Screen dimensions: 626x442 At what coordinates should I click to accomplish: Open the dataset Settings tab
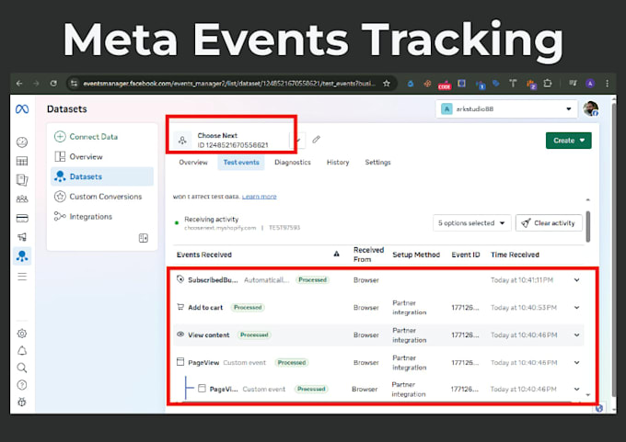click(x=377, y=163)
